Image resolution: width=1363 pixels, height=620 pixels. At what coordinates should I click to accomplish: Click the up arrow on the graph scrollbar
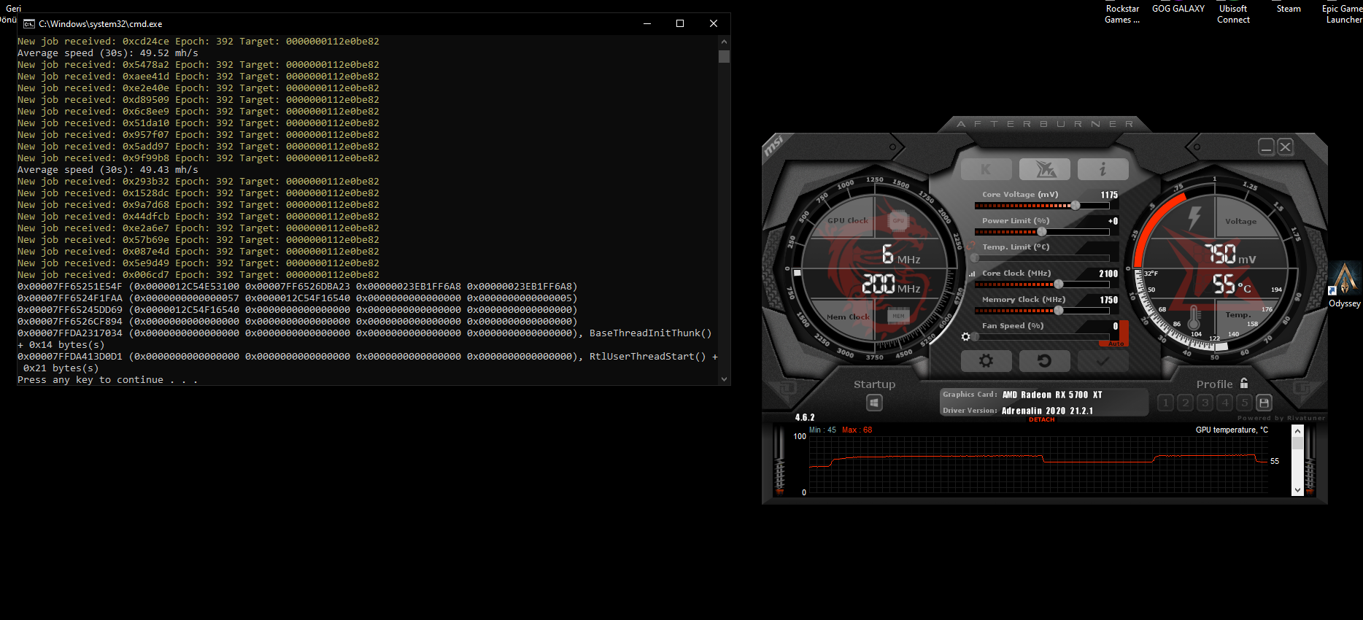pyautogui.click(x=1297, y=431)
